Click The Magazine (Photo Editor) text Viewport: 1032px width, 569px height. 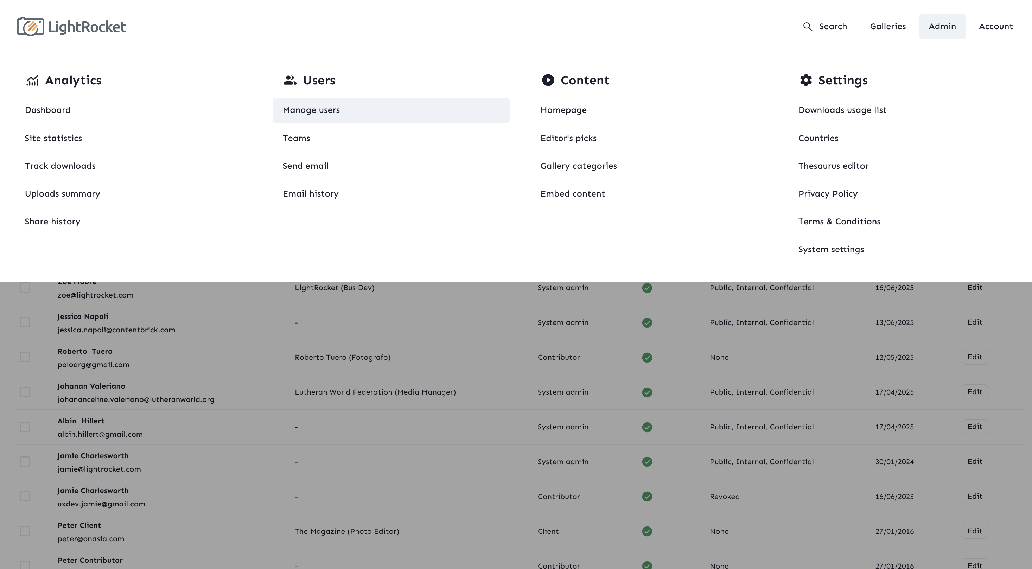(347, 531)
